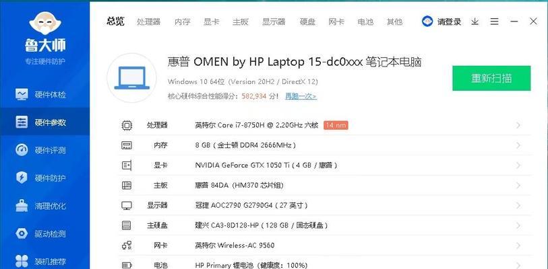This screenshot has height=269, width=548.
Task: Switch to the 显示器 tab
Action: (x=274, y=22)
